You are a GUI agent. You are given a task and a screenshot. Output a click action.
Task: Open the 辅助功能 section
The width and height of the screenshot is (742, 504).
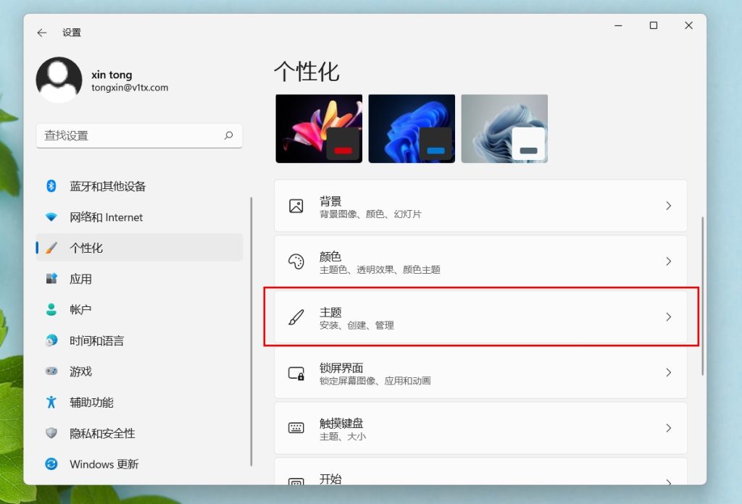[139, 403]
